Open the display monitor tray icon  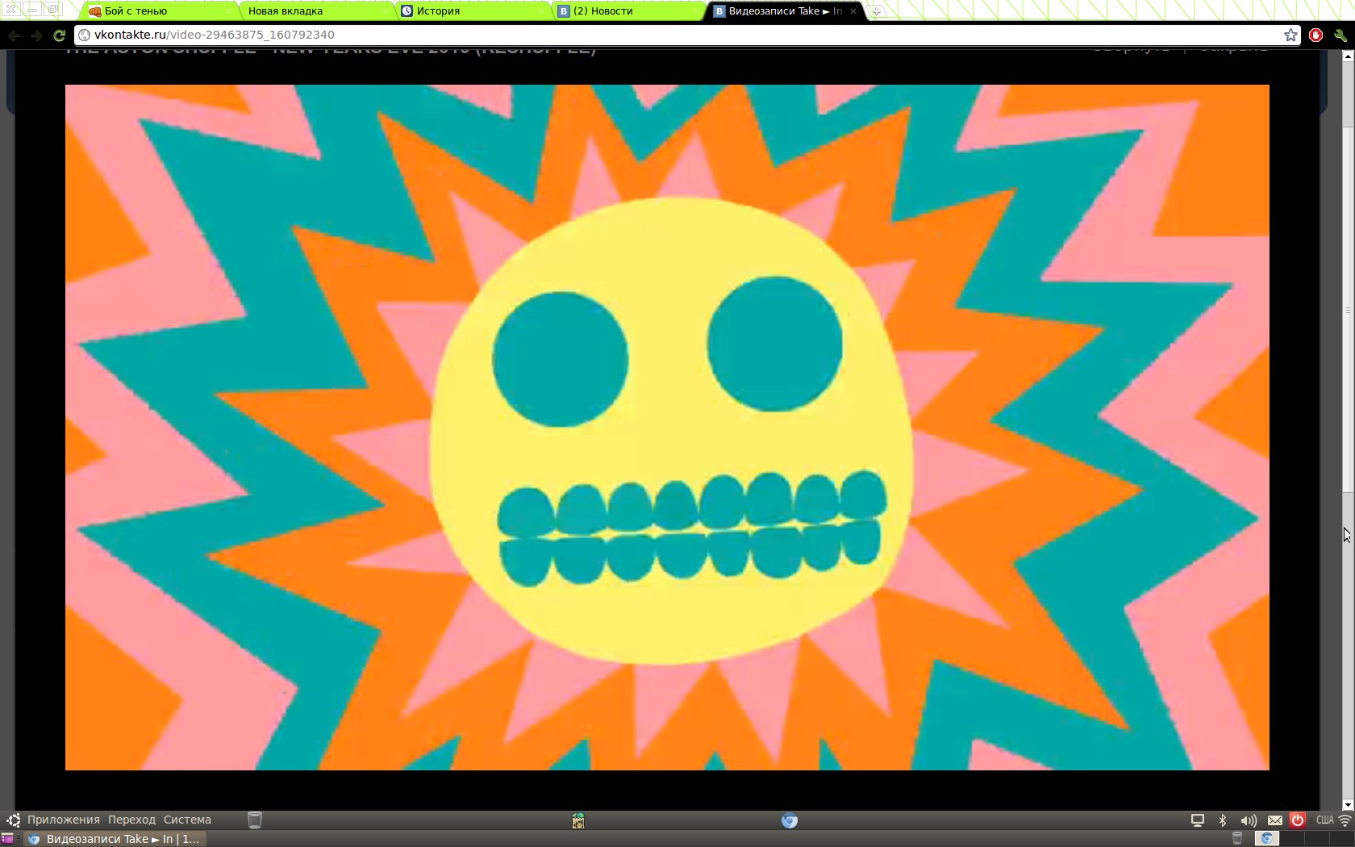1198,820
